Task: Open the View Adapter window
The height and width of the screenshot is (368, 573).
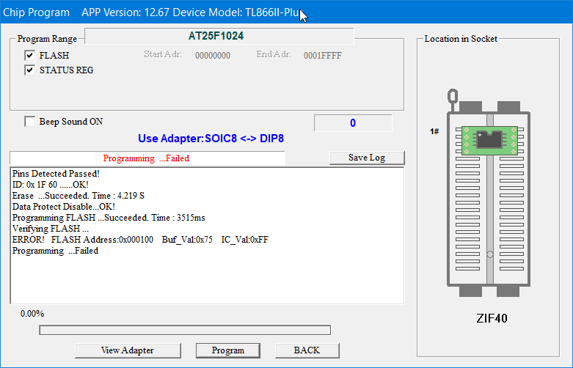Action: coord(127,350)
